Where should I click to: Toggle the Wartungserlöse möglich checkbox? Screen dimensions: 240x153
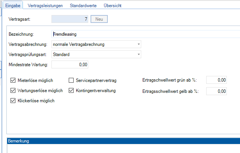13,91
